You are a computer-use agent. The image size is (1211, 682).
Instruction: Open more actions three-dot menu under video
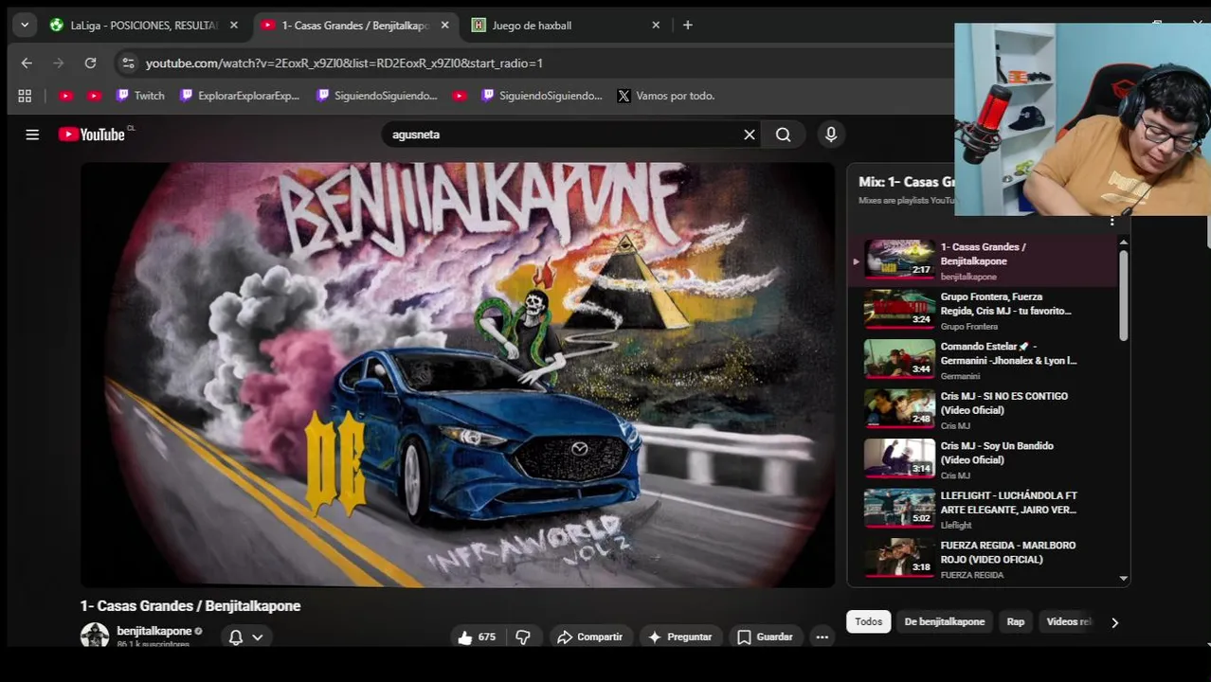[x=822, y=637]
